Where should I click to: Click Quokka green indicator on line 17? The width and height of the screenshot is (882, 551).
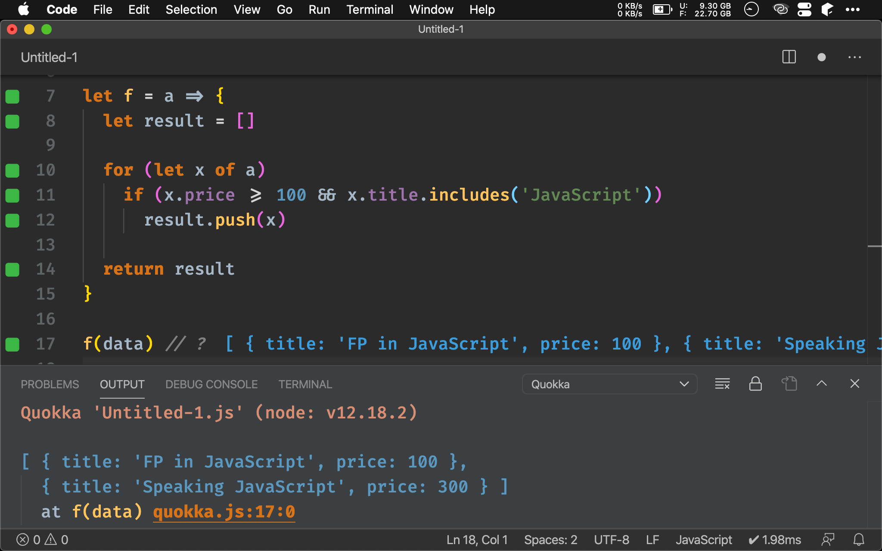click(x=12, y=344)
